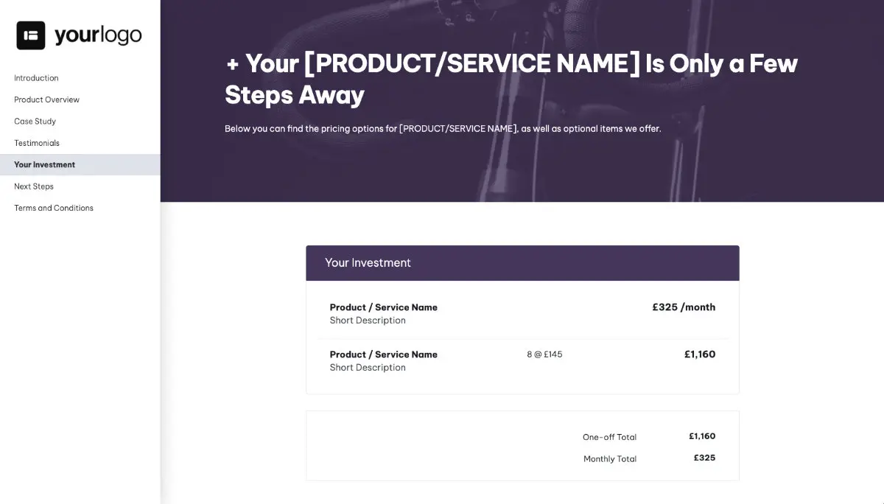Click the Your Investment table header bar
This screenshot has width=884, height=504.
click(522, 262)
